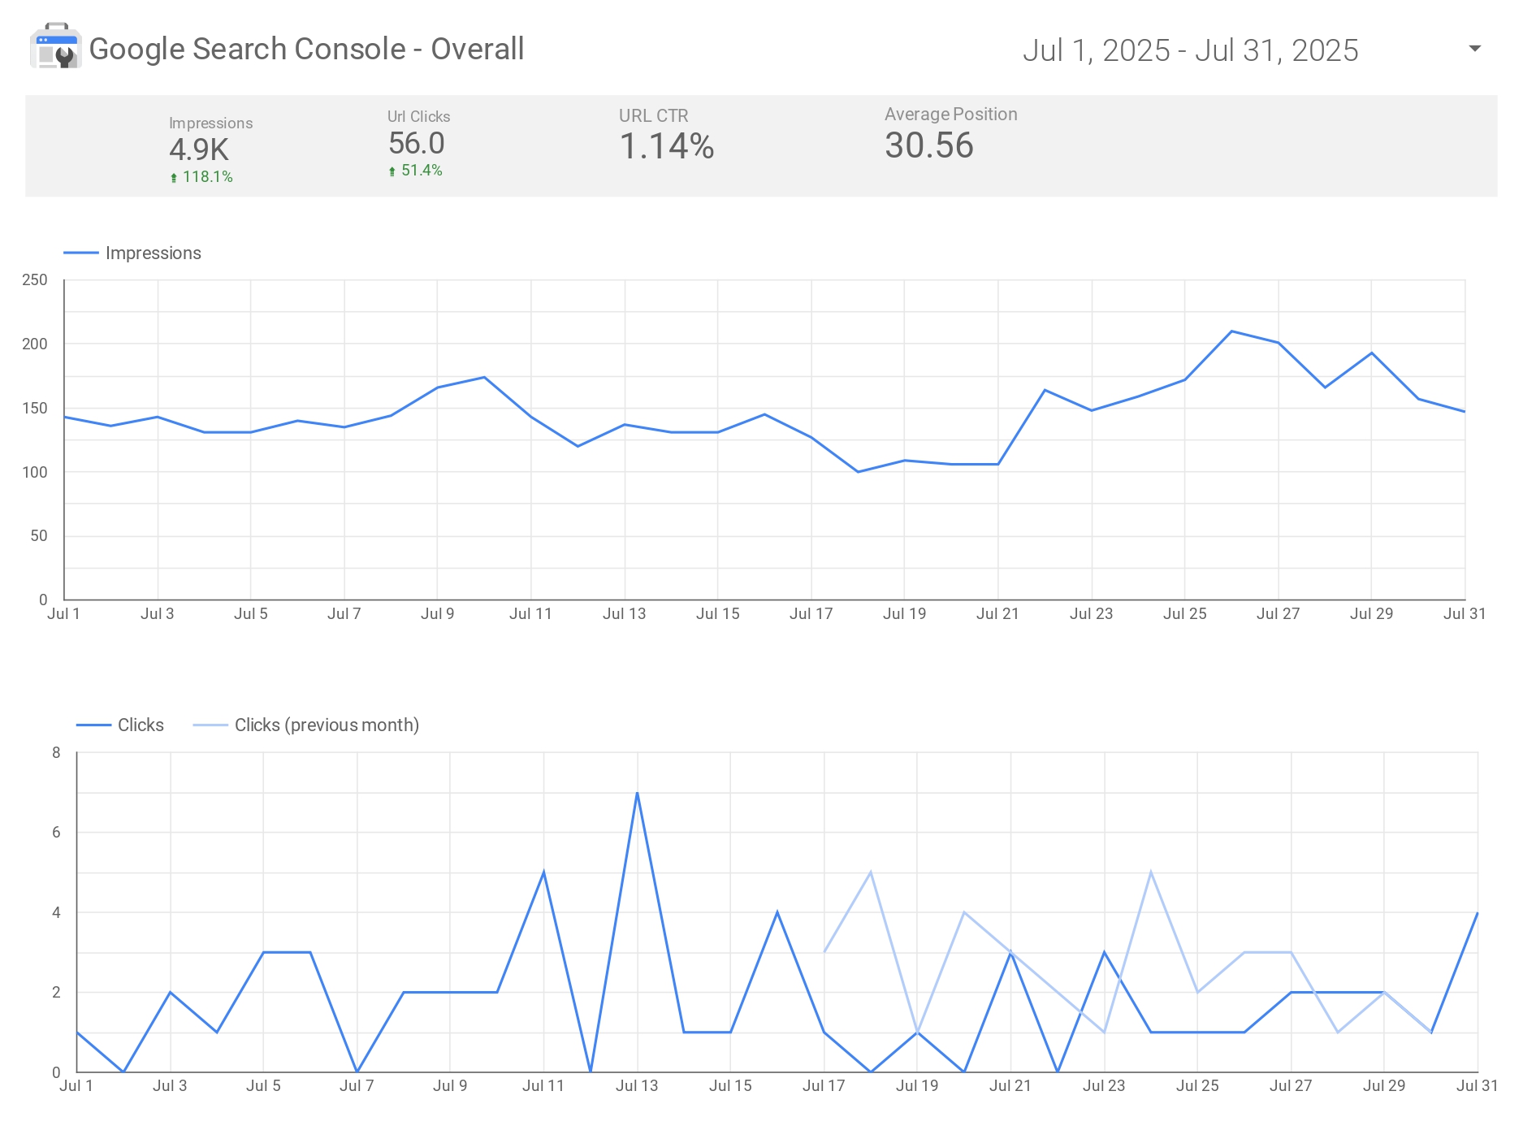Click the Jul 11 clicks data point
Screen dimensions: 1523x1143
pyautogui.click(x=543, y=872)
